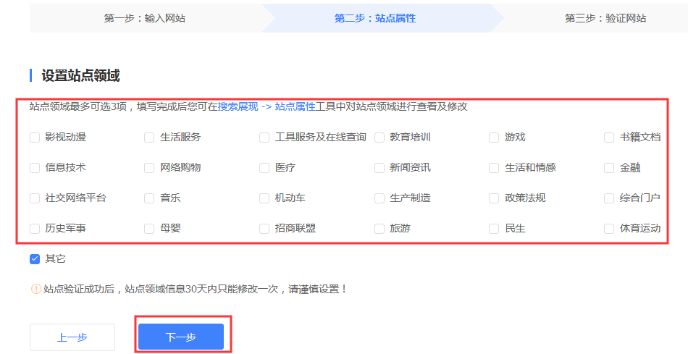
Task: Tick the 信息技术 checkbox
Action: tap(35, 168)
